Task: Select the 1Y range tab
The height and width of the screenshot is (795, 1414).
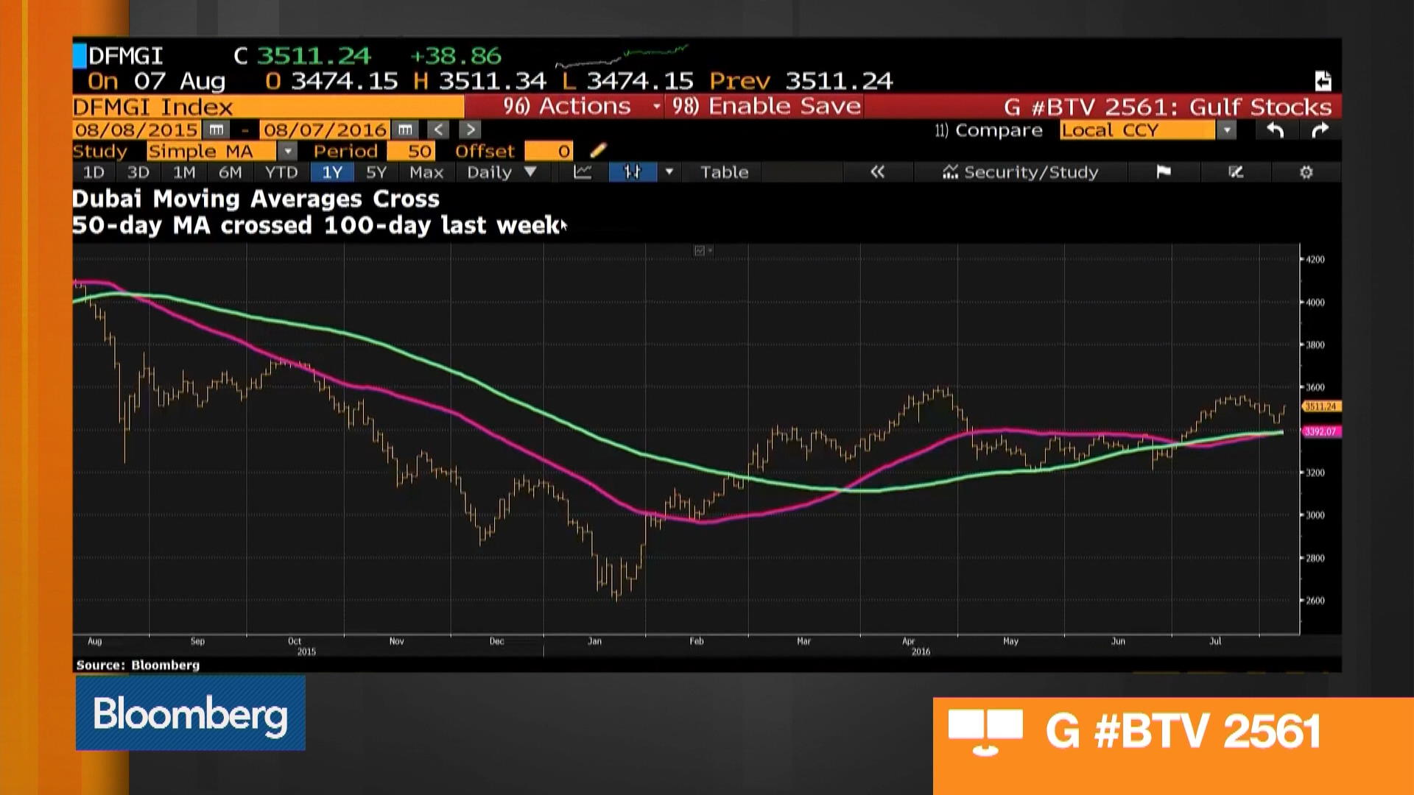Action: [x=332, y=172]
